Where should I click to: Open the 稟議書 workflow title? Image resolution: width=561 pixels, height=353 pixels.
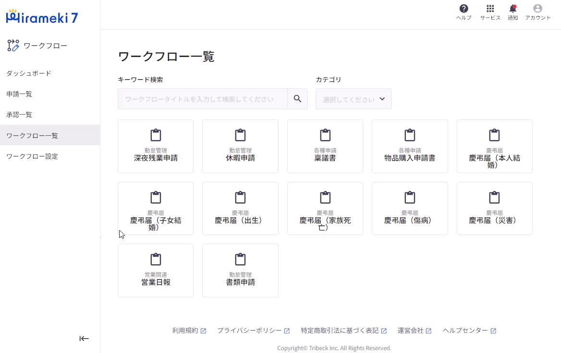(x=325, y=158)
